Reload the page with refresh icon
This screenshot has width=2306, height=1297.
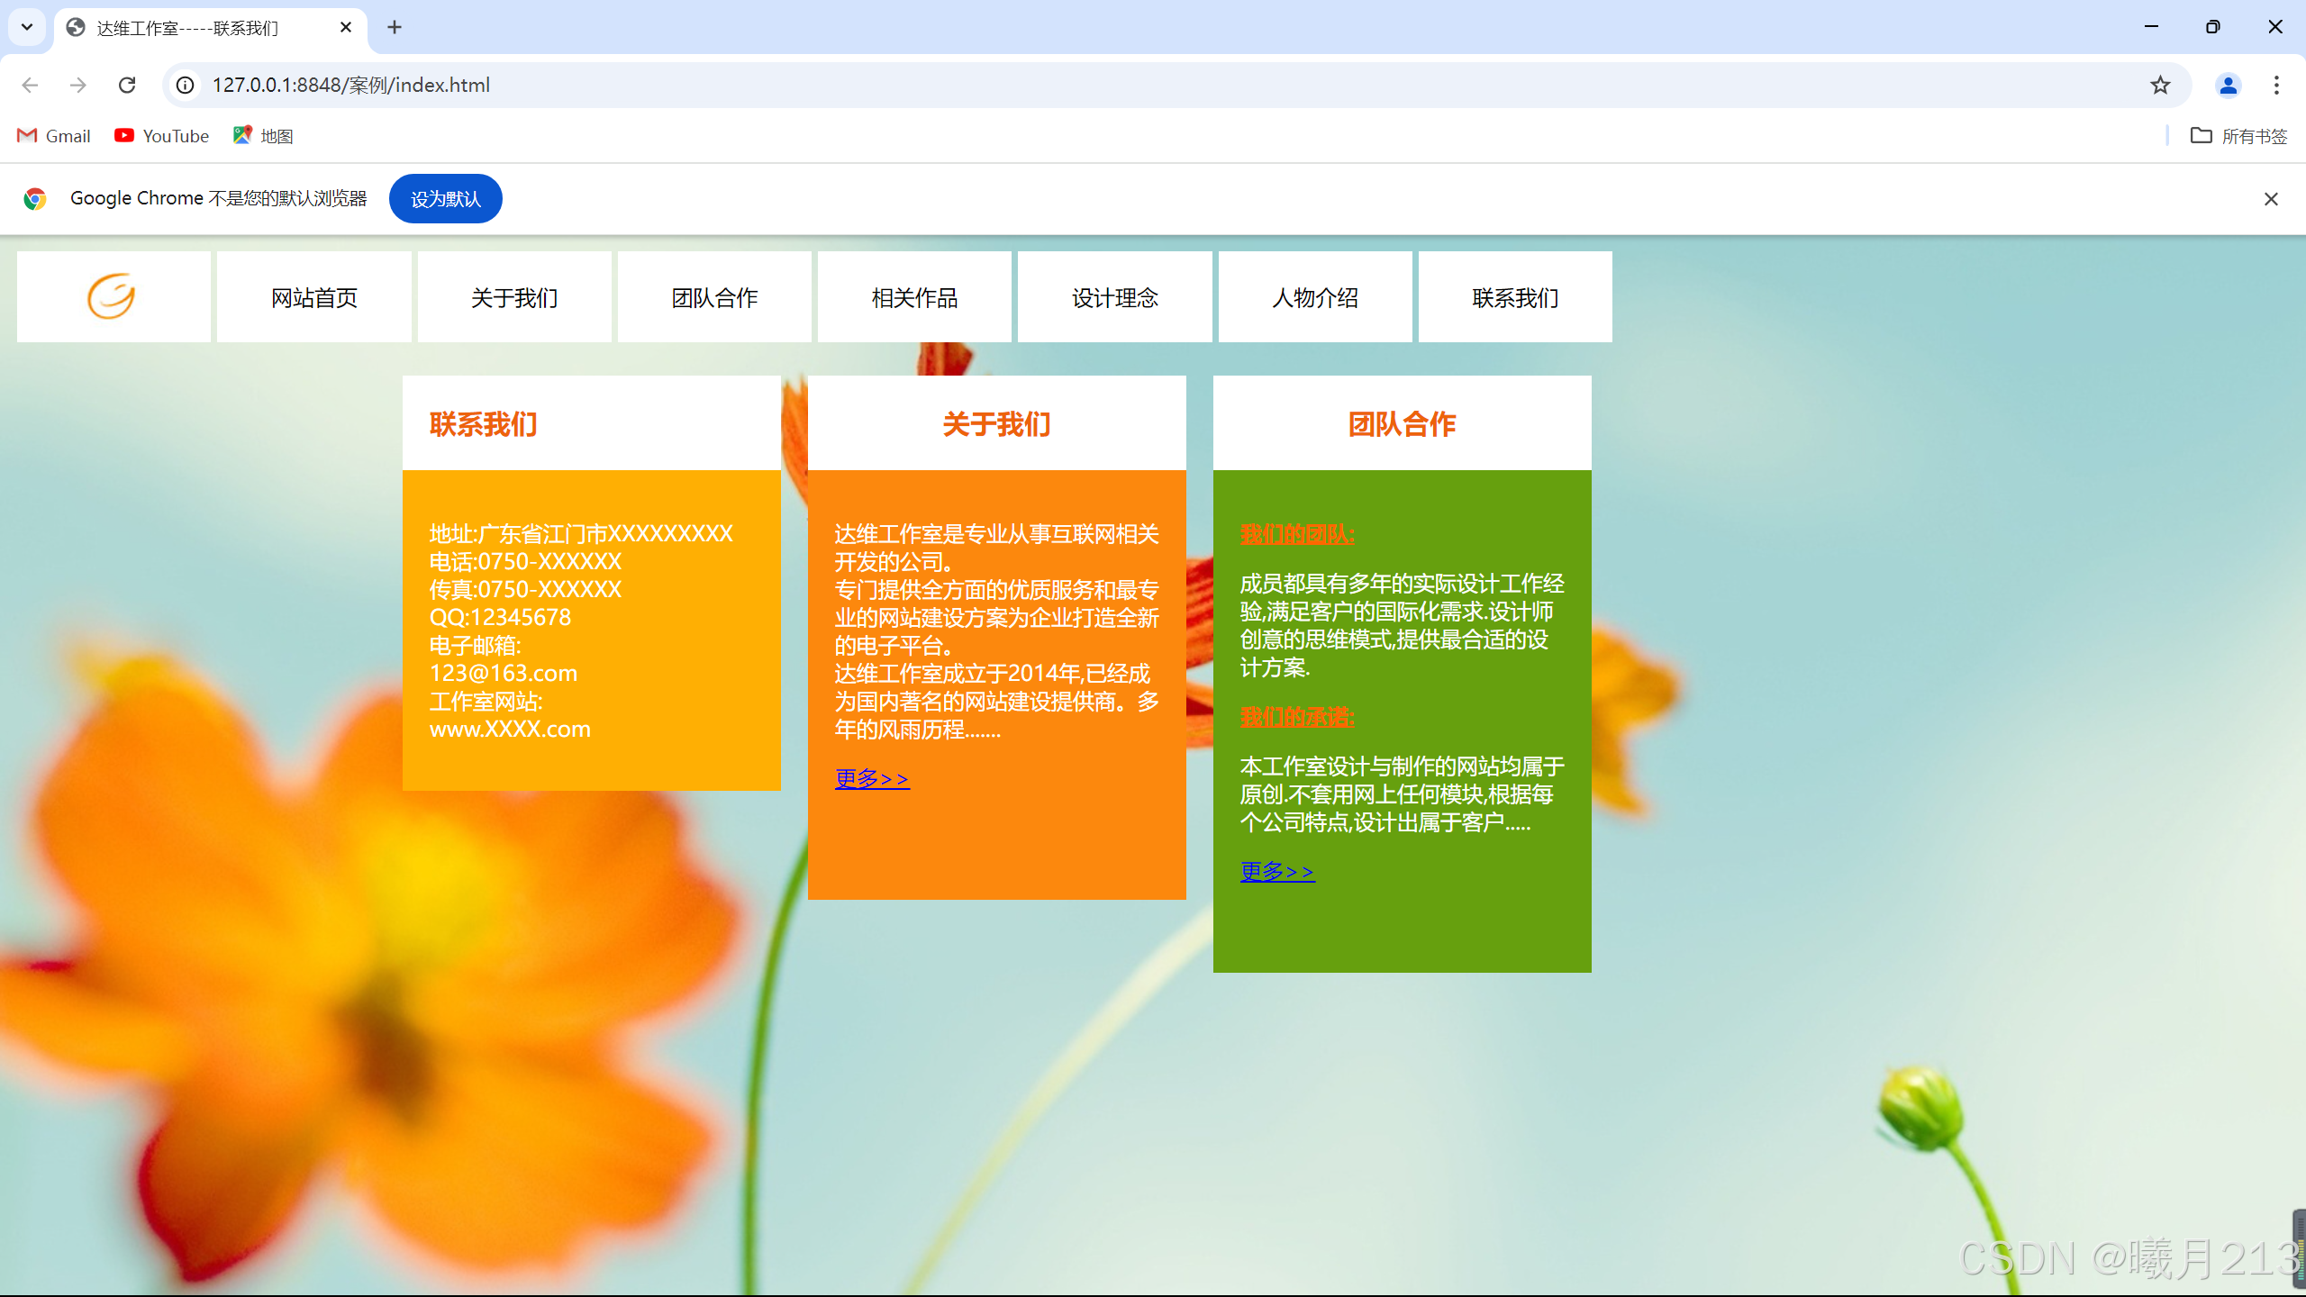pos(127,85)
